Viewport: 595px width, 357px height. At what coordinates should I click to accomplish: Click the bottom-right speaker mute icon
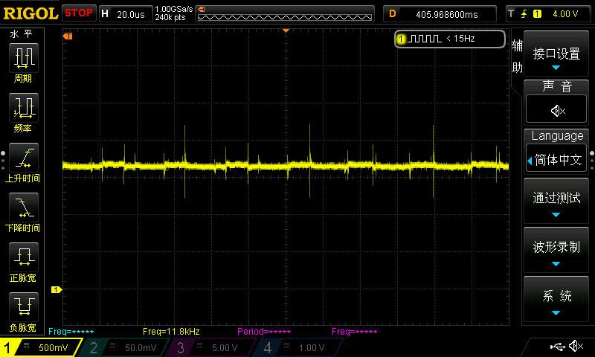[576, 346]
